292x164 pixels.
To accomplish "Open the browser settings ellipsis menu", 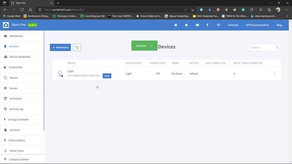I will pos(287,10).
